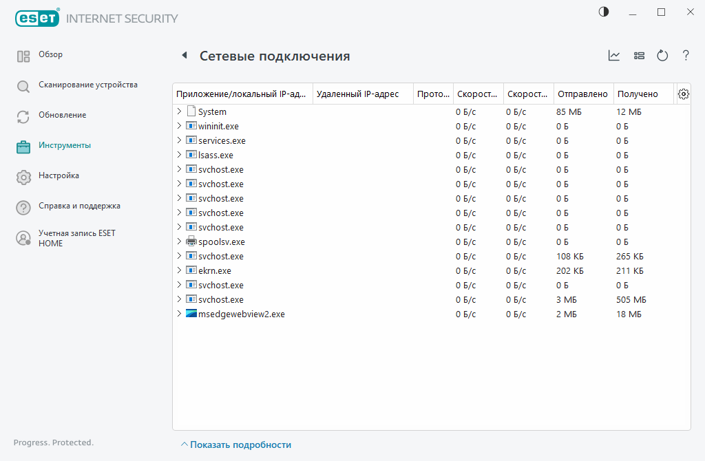705x461 pixels.
Task: Click the wininit.exe process icon
Action: pyautogui.click(x=191, y=126)
